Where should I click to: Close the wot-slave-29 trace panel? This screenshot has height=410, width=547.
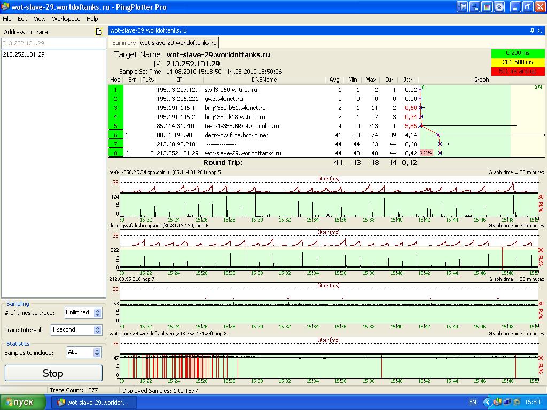coord(541,31)
